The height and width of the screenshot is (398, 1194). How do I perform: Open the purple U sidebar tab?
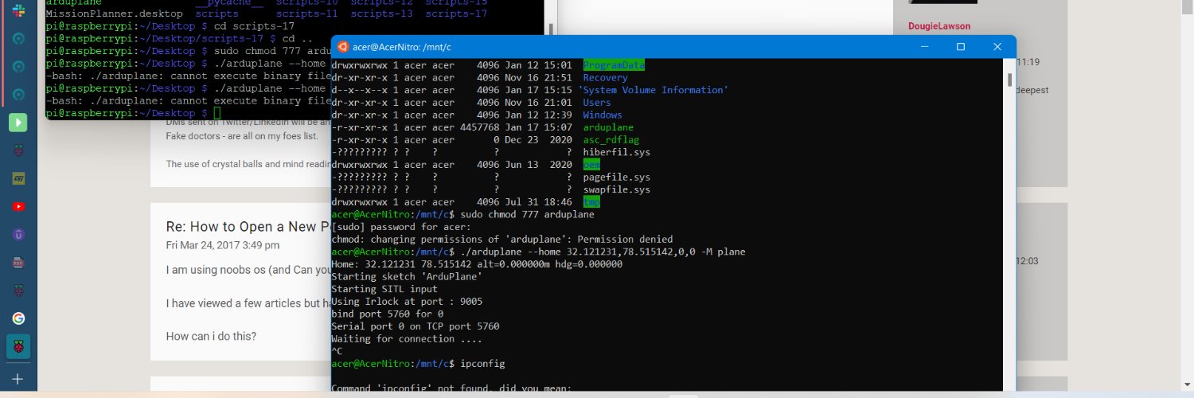[18, 235]
